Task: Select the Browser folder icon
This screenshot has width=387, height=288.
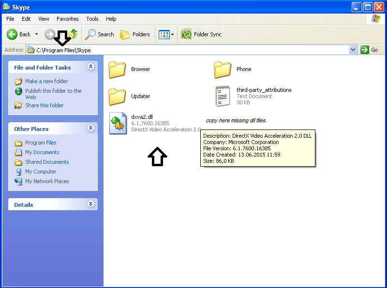Action: [117, 70]
